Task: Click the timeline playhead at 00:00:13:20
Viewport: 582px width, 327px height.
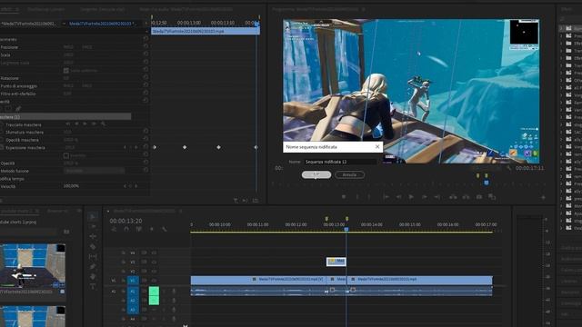Action: (x=346, y=230)
